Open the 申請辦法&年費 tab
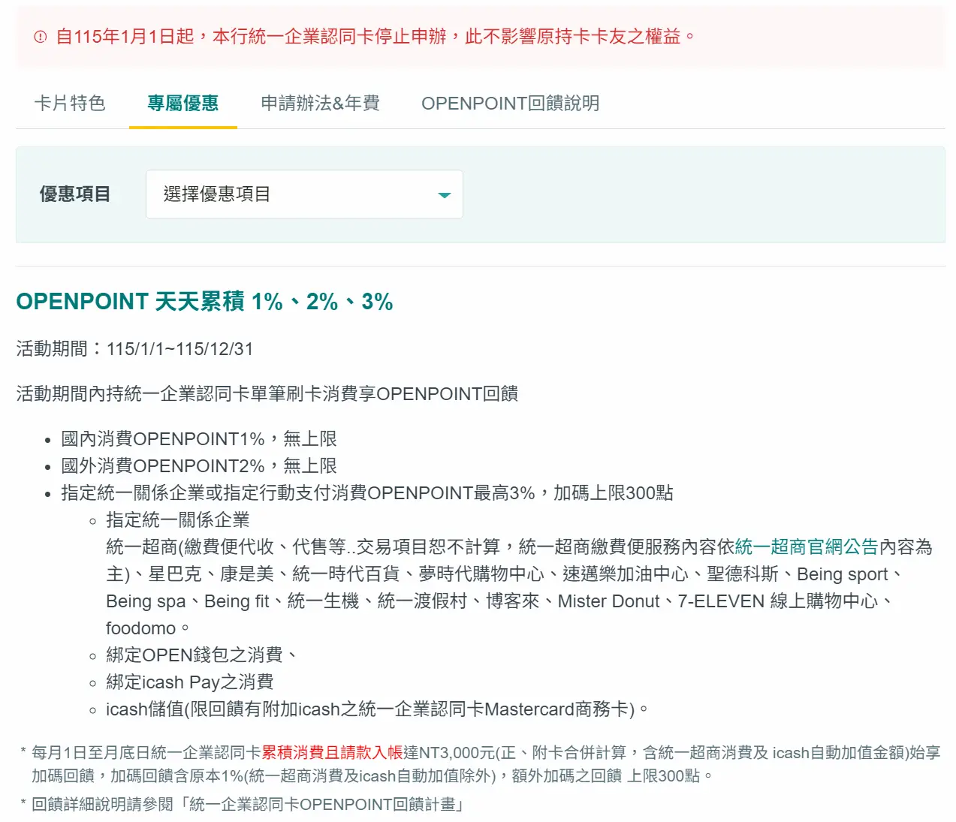Image resolution: width=956 pixels, height=822 pixels. [320, 104]
